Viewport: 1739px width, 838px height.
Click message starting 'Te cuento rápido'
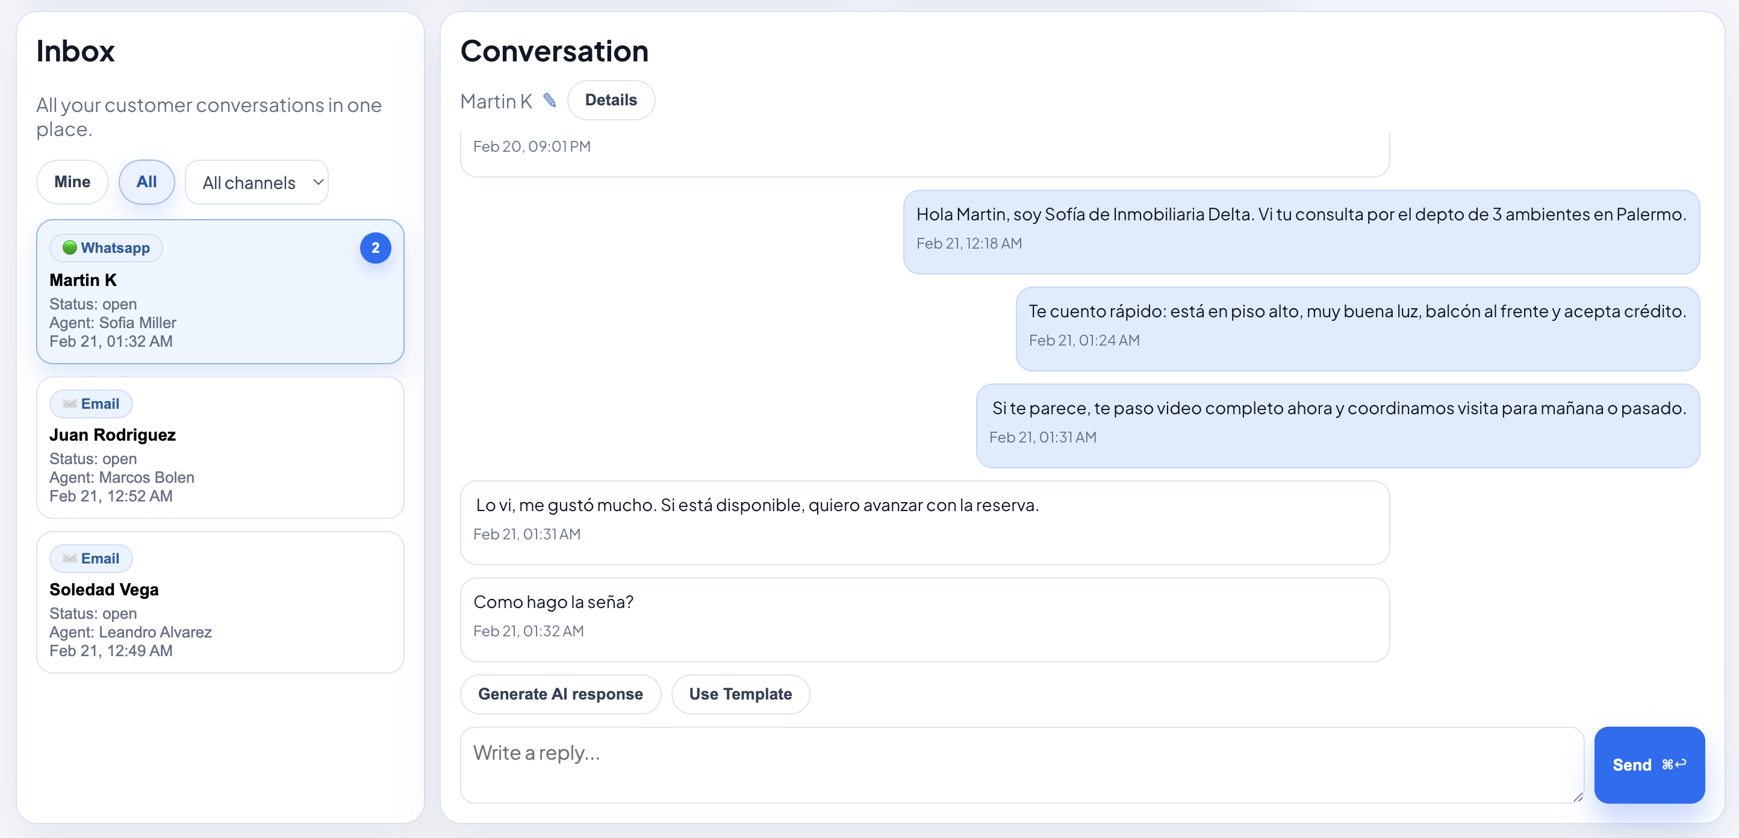pos(1358,329)
